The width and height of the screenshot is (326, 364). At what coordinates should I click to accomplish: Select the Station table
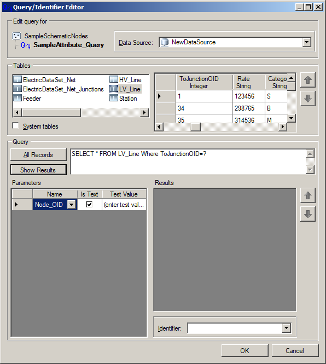coord(123,98)
